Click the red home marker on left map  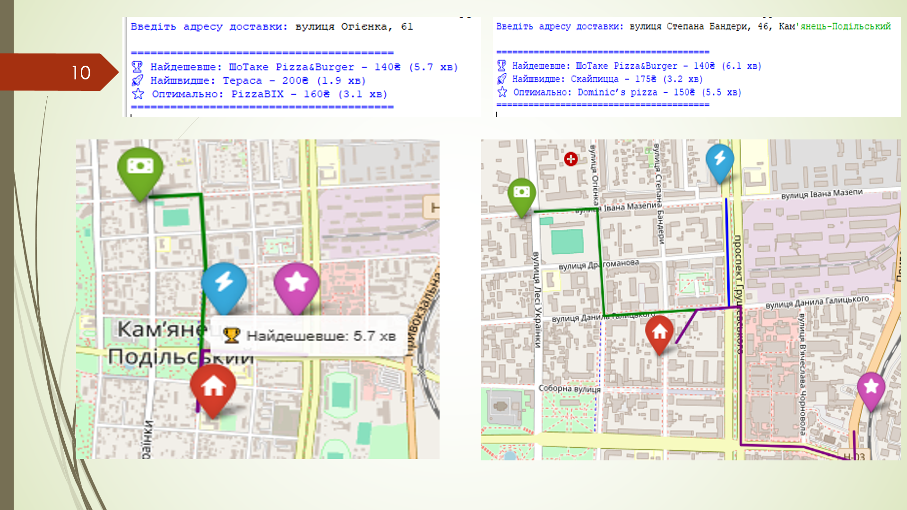point(213,390)
